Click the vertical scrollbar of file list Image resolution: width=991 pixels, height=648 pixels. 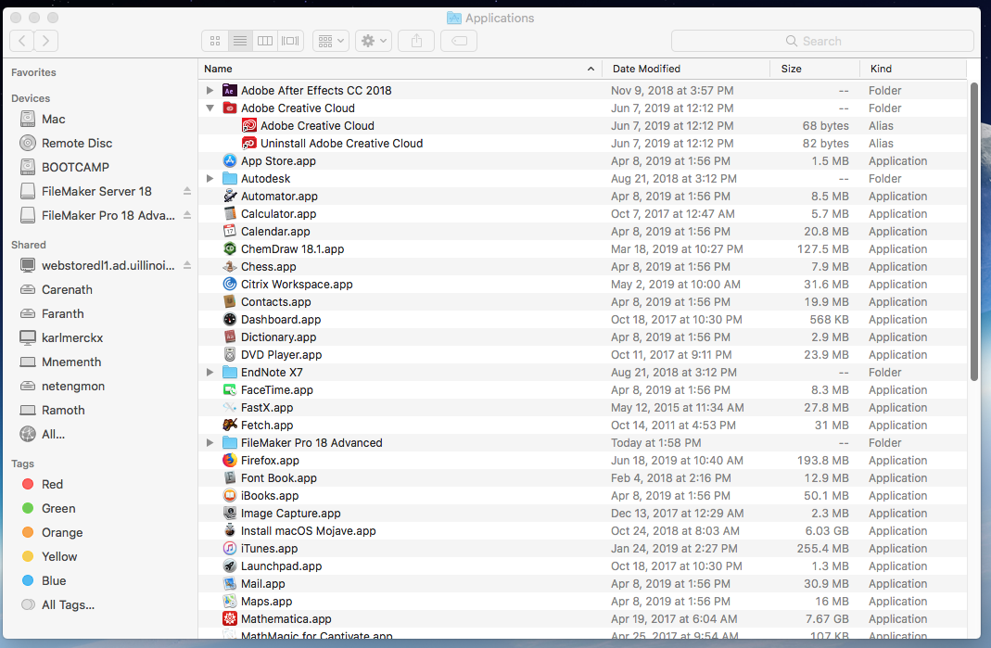[x=974, y=232]
